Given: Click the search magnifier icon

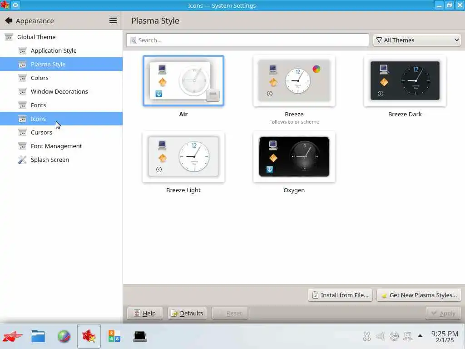Looking at the screenshot, I should tap(134, 40).
